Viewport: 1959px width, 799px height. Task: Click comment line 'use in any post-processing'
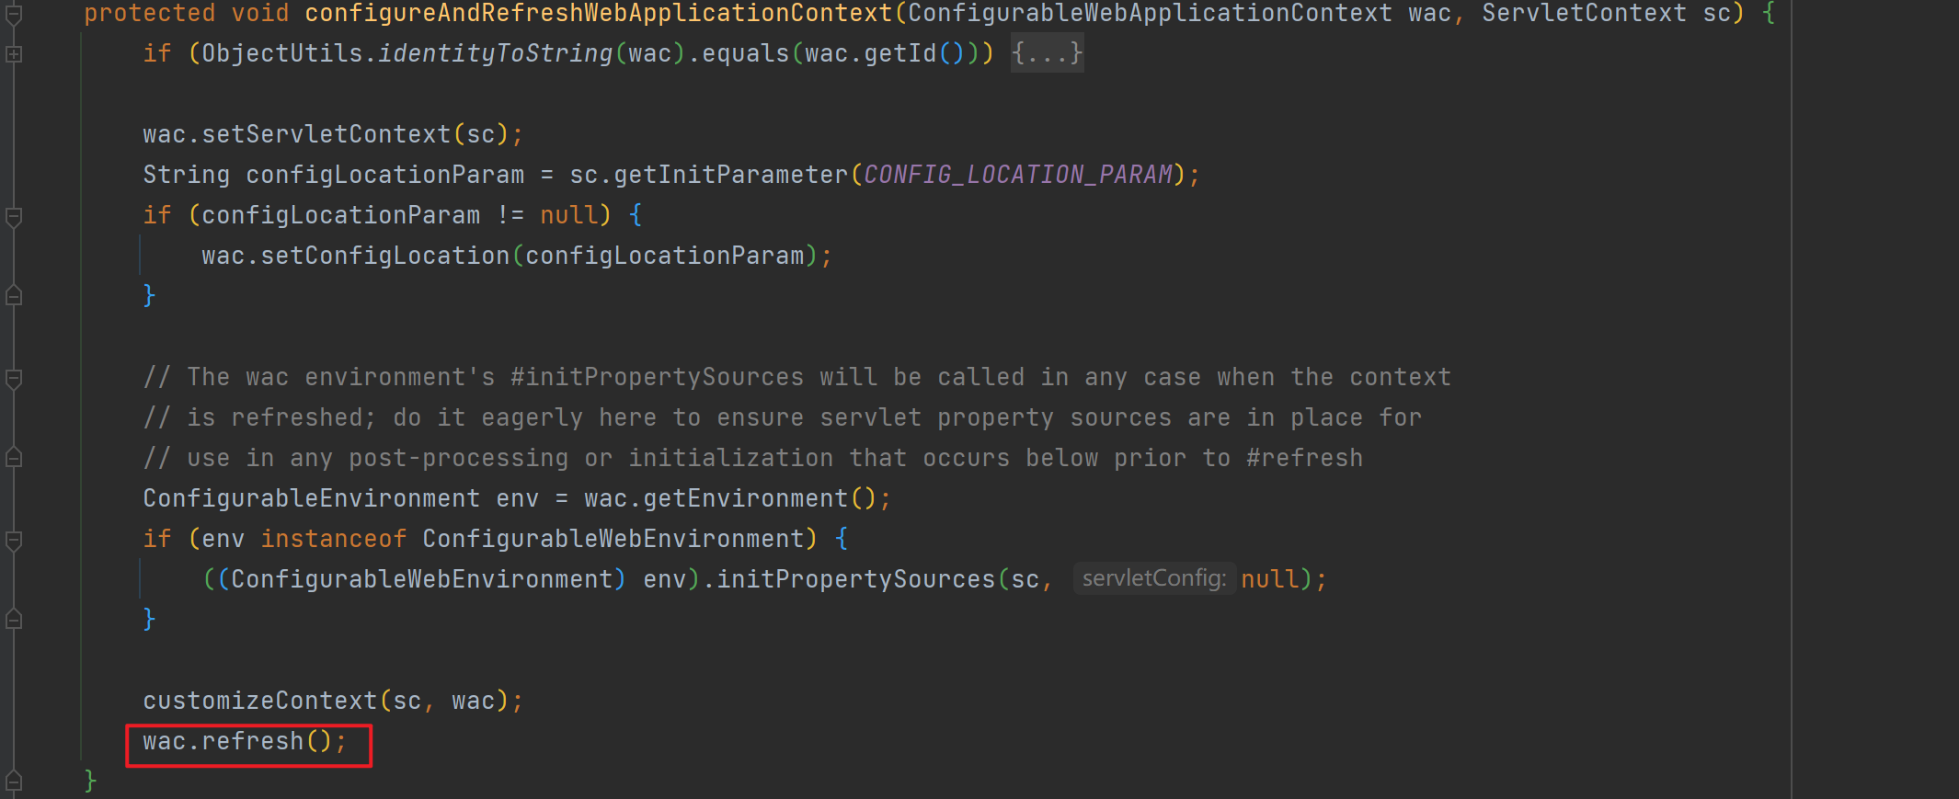tap(753, 458)
